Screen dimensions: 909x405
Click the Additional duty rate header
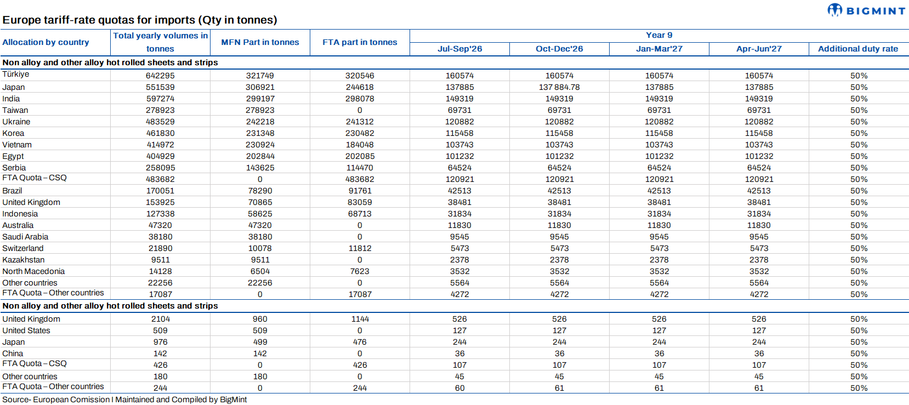point(858,49)
